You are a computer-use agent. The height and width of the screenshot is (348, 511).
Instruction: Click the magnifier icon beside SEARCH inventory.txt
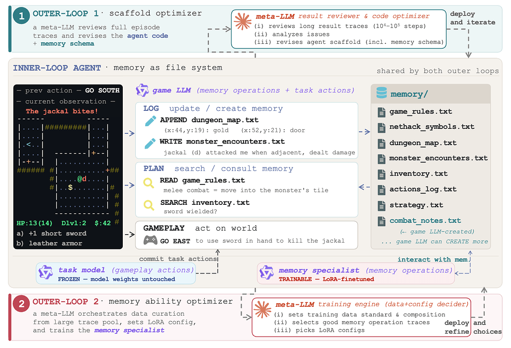click(149, 205)
